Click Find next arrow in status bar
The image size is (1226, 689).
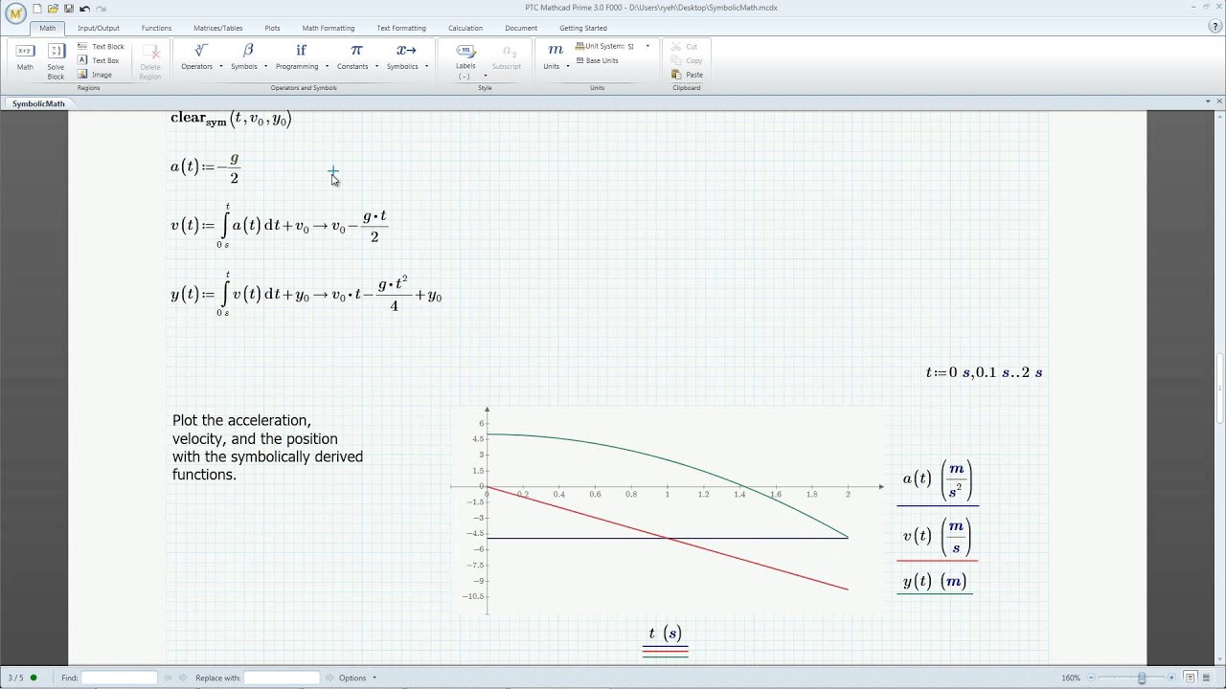point(183,678)
